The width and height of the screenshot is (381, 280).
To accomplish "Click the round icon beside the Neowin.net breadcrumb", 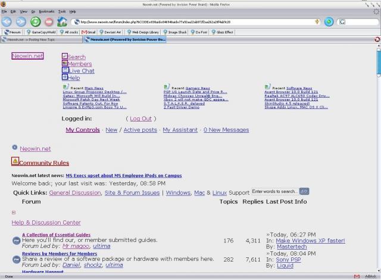I will pos(15,147).
